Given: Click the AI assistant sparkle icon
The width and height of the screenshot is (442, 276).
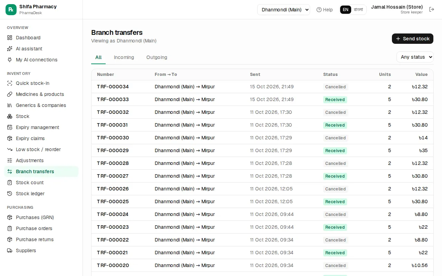Looking at the screenshot, I should [10, 49].
